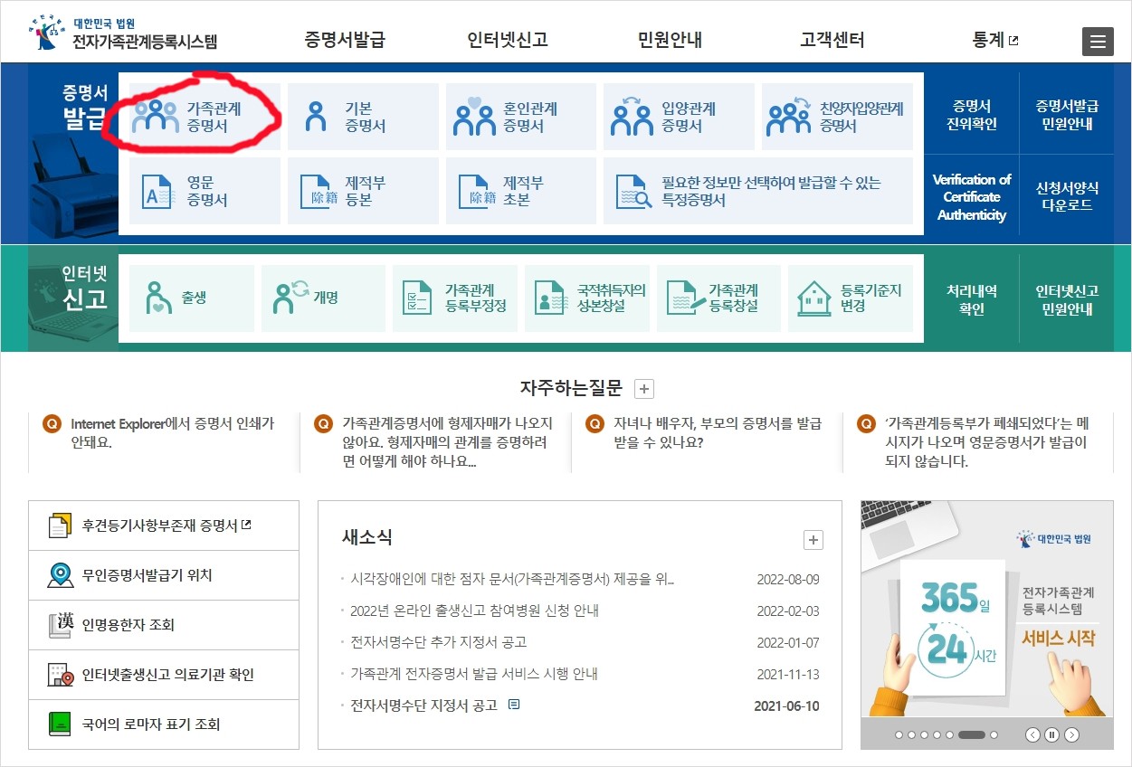This screenshot has width=1132, height=767.
Task: Click the document icon after 전자서명수단 지정서 공고
Action: tap(514, 705)
